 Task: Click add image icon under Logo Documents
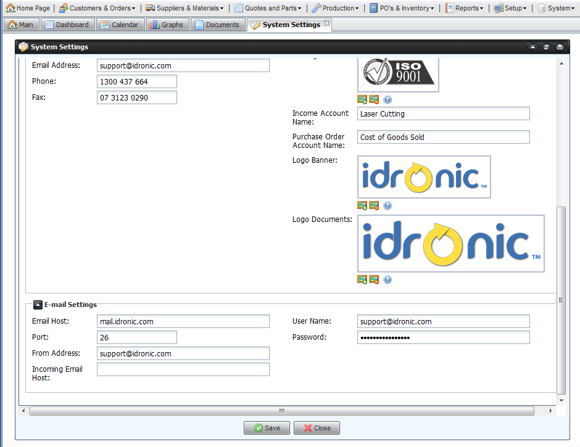point(362,279)
